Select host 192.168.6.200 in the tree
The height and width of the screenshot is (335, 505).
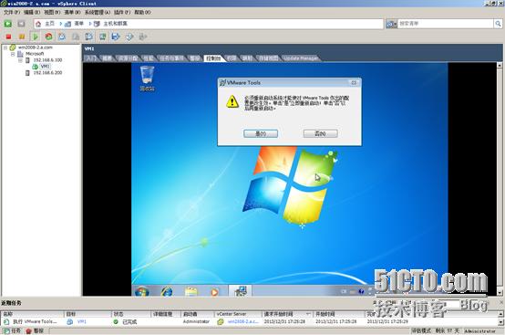[x=47, y=73]
